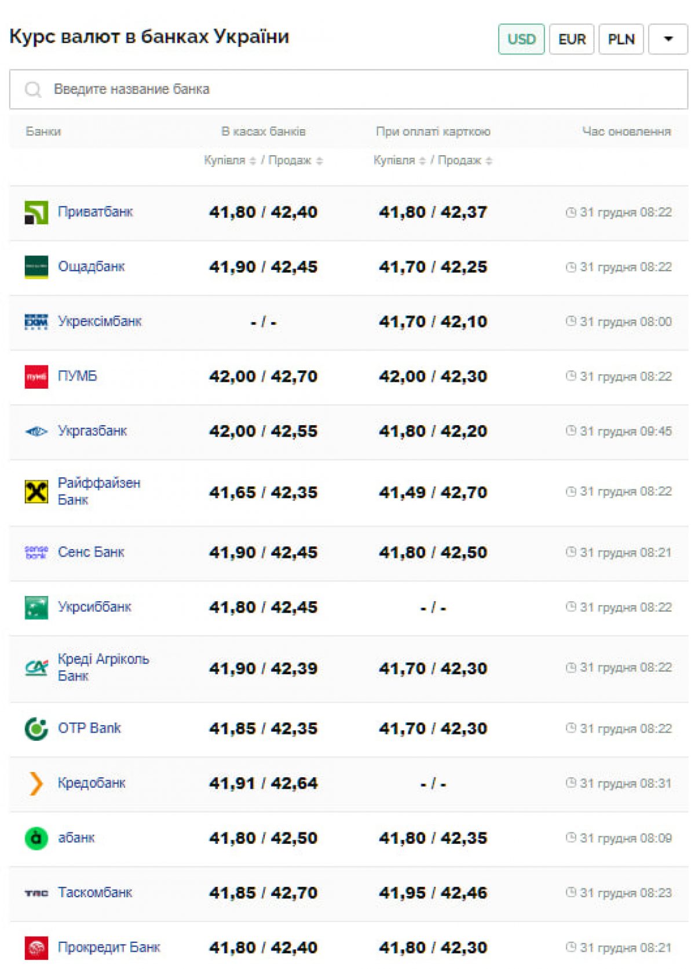
Task: Click the Kredobank orange chevron logo
Action: pos(36,783)
